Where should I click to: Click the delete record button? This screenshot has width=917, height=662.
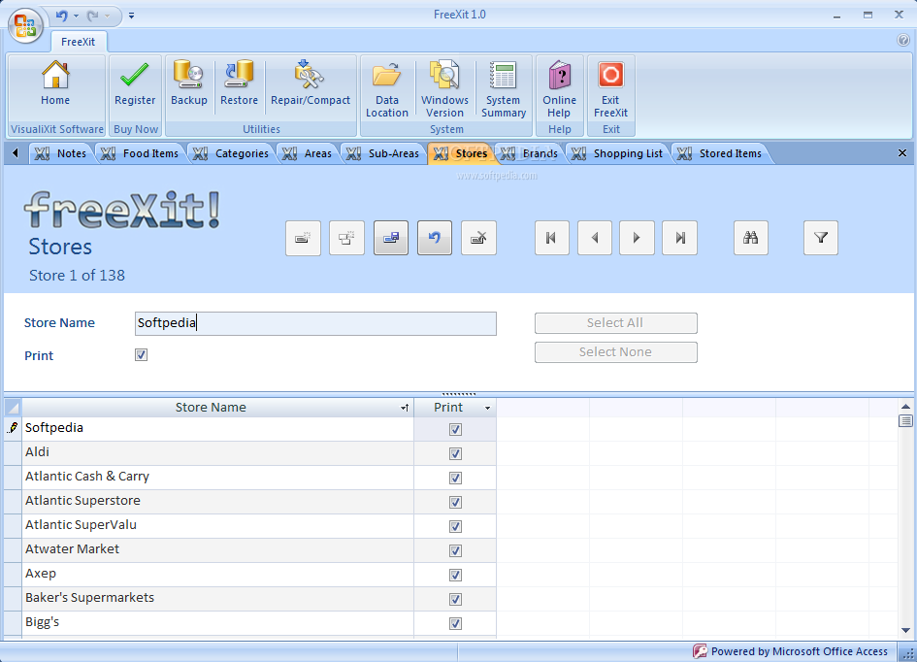pyautogui.click(x=478, y=238)
